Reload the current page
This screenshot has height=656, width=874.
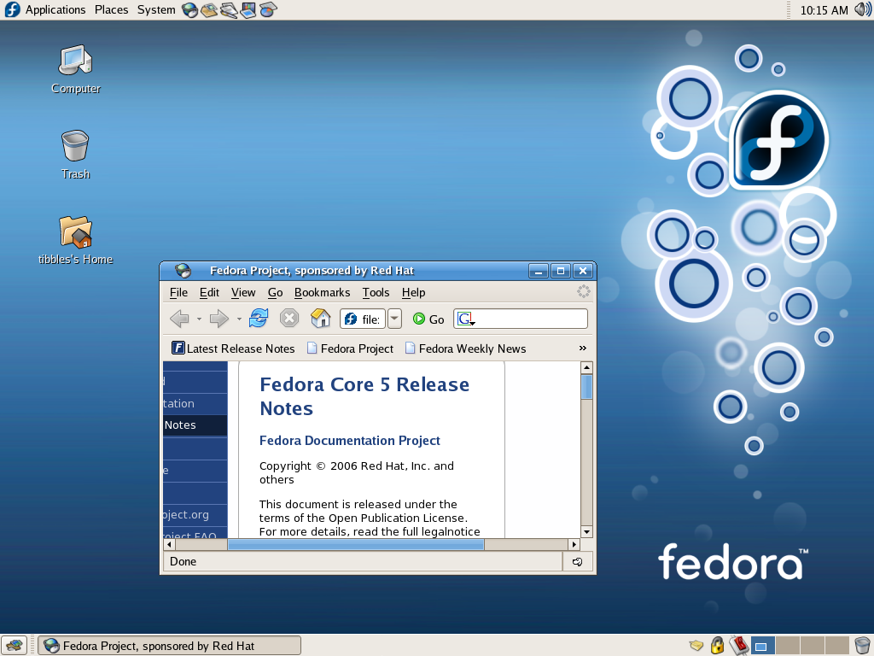pyautogui.click(x=259, y=318)
